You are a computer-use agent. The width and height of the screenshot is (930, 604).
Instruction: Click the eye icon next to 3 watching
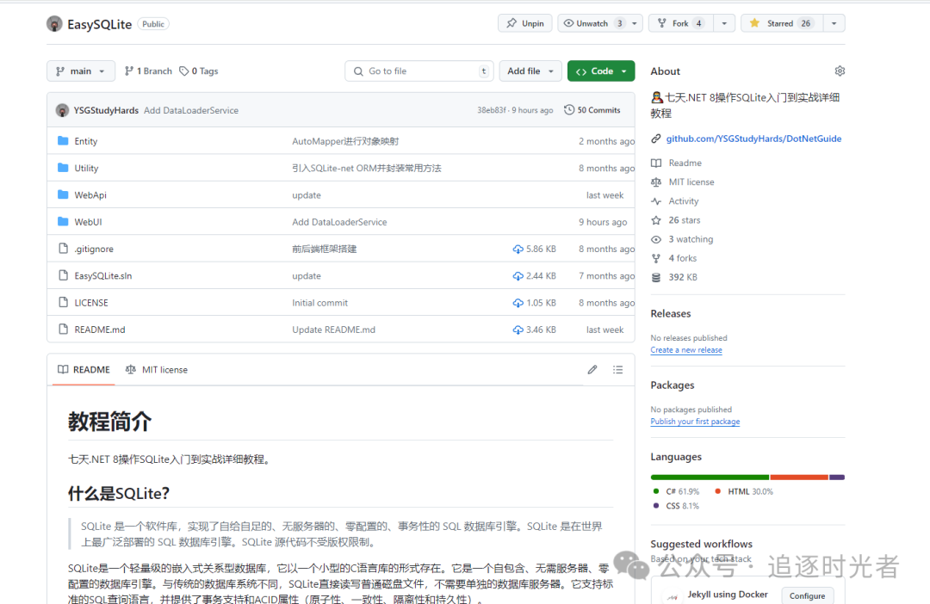(x=656, y=238)
